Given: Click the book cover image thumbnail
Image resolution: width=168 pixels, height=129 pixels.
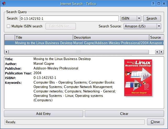Looking at the screenshot, I should pyautogui.click(x=138, y=78).
